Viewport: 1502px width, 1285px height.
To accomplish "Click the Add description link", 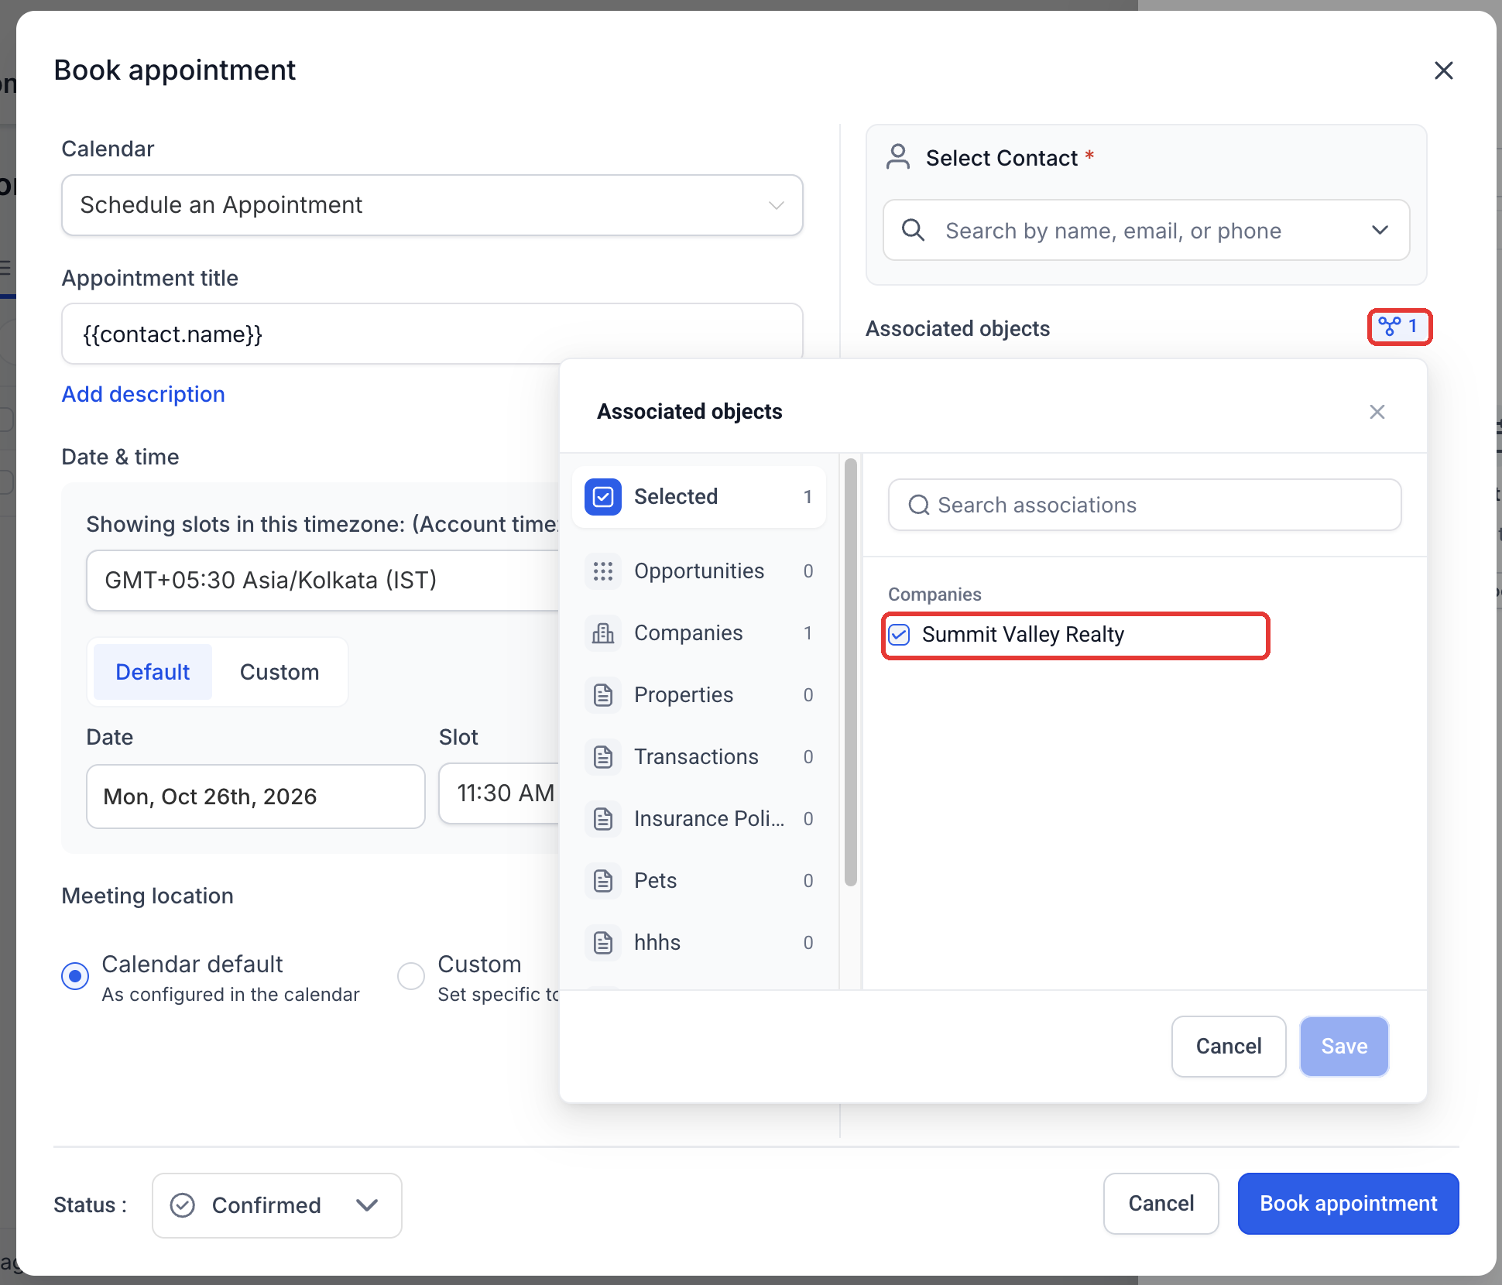I will click(x=143, y=394).
